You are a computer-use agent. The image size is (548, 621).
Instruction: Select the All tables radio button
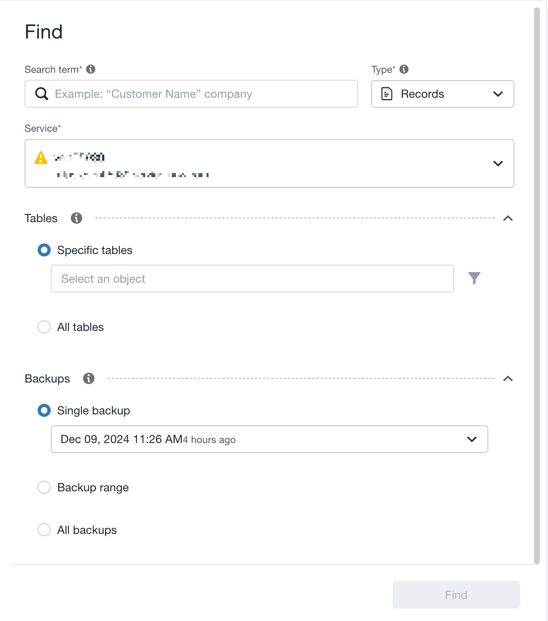(44, 327)
